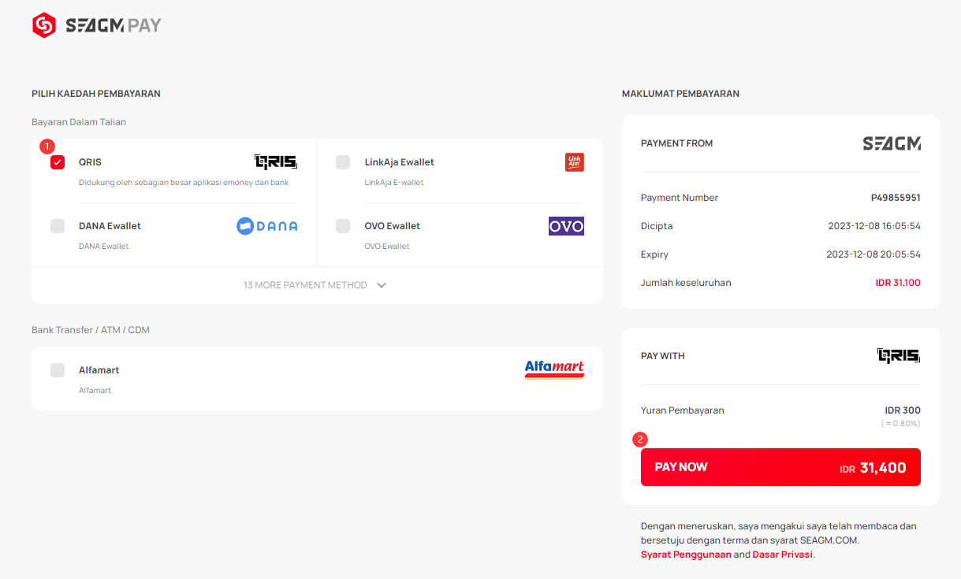
Task: Click the Dicipta date 2023-12-08 16:05:54
Action: click(x=874, y=226)
